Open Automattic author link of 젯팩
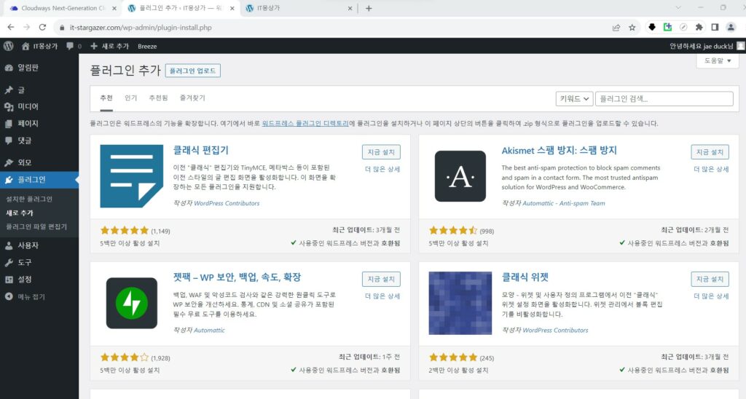This screenshot has height=399, width=746. point(209,330)
